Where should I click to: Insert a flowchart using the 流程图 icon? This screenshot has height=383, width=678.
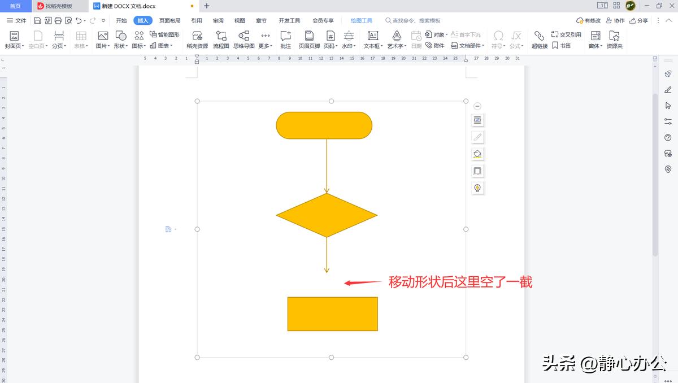click(220, 40)
